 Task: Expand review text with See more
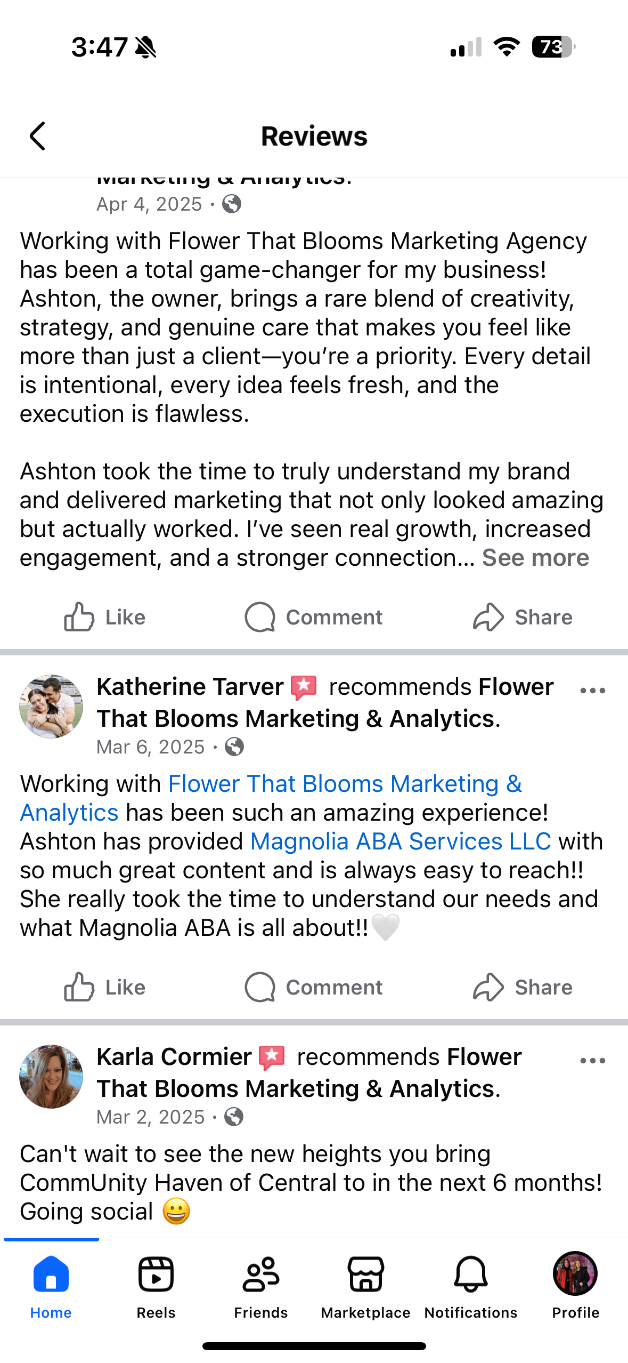(x=535, y=558)
